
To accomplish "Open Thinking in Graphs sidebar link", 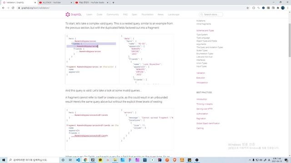I will (204, 104).
